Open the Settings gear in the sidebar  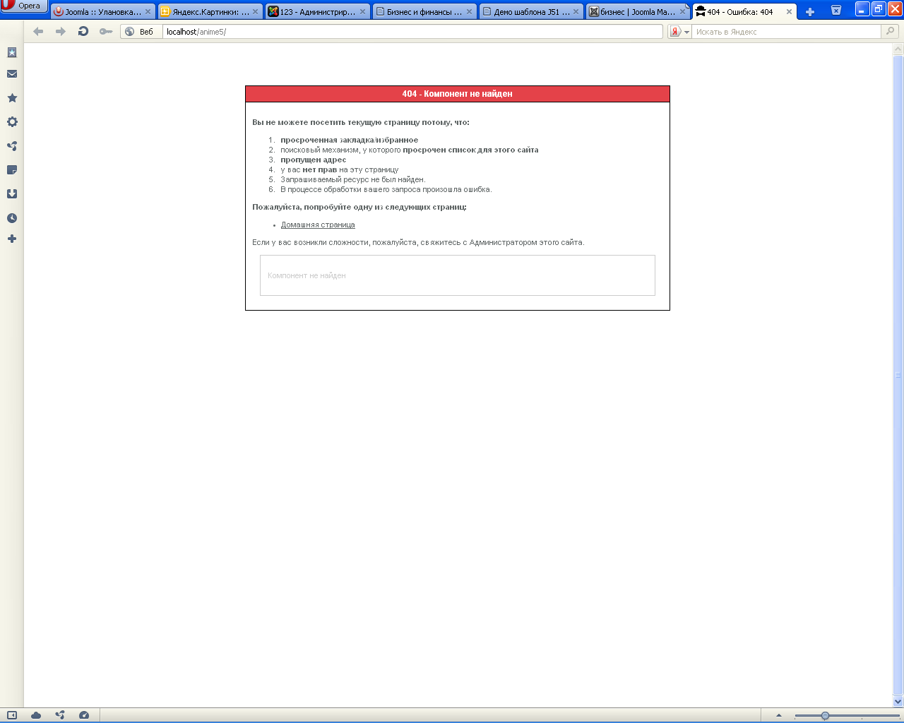tap(11, 122)
